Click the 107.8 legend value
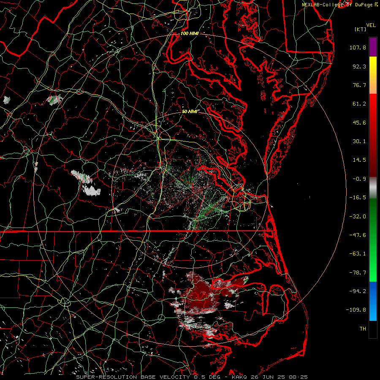Viewport: 380px width, 380px height. (358, 47)
